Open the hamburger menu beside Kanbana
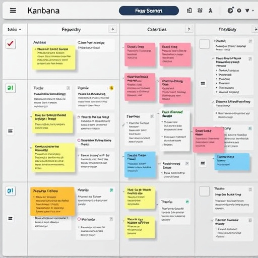Viewport: 258px width, 258px height. (x=13, y=11)
